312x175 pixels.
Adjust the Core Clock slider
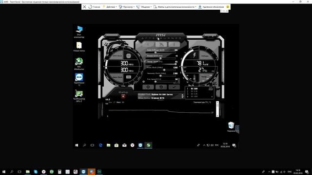point(161,70)
